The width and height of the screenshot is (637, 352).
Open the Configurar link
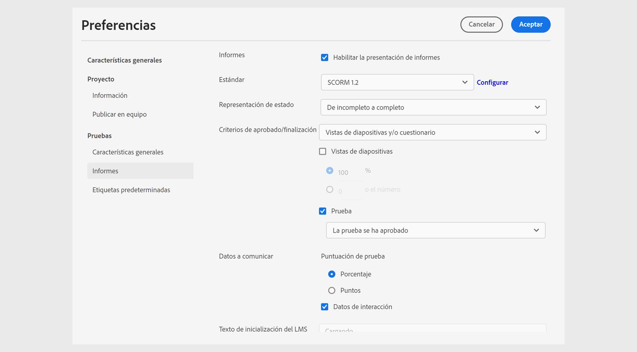(x=492, y=82)
